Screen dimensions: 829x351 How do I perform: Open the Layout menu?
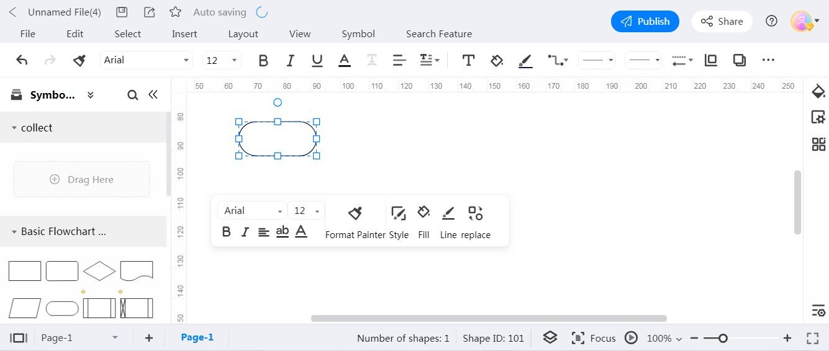[243, 33]
